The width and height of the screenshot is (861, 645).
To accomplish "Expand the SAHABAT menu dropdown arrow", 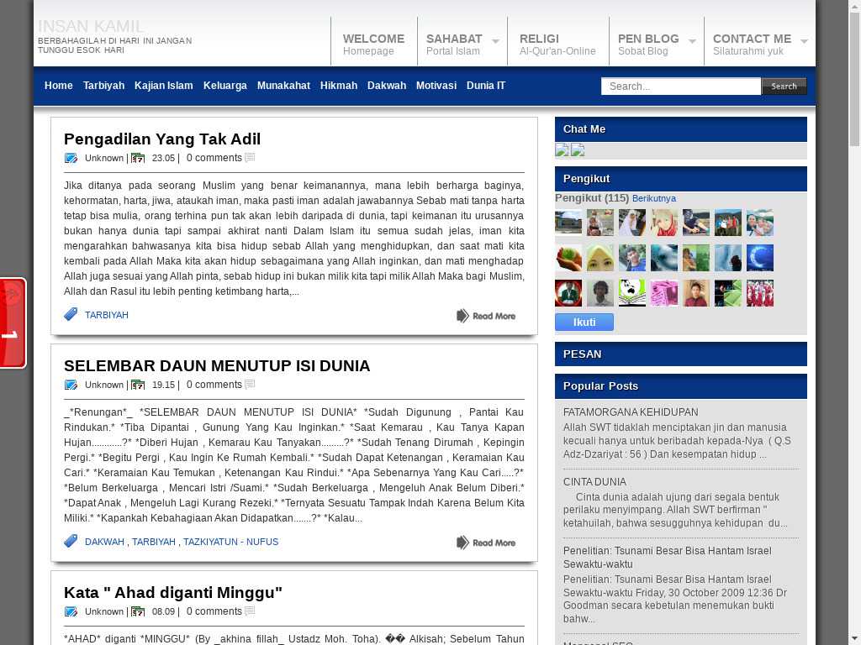I will coord(495,41).
